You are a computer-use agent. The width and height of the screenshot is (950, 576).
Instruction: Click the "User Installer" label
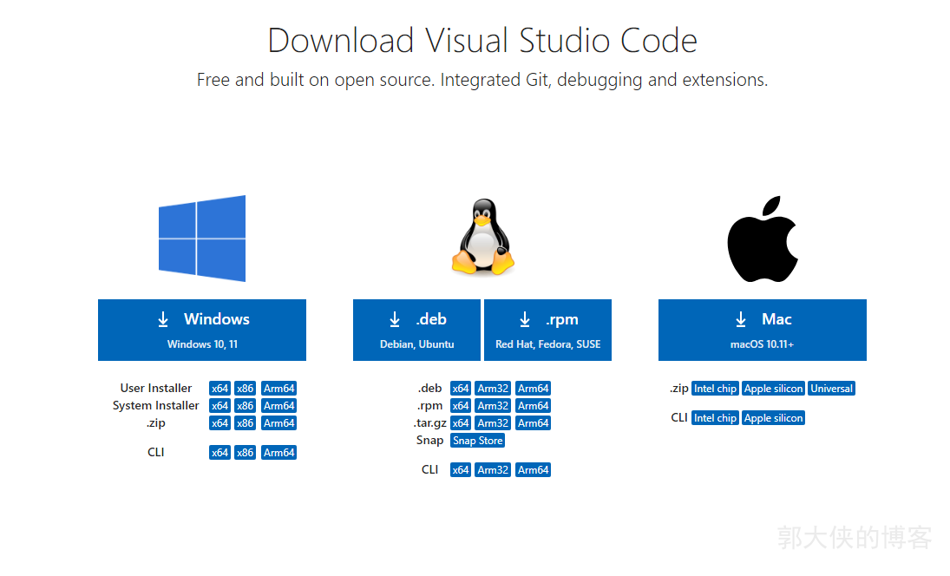point(155,389)
